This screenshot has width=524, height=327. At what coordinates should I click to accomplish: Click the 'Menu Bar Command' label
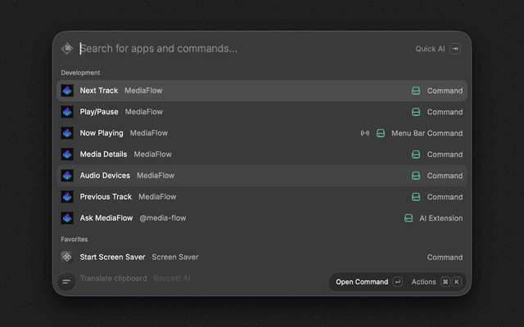click(x=427, y=133)
